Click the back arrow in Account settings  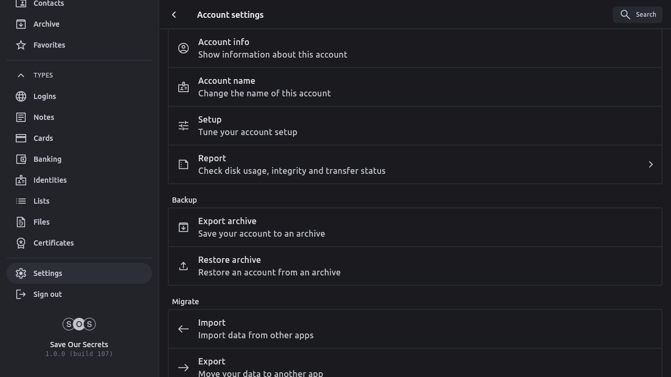174,15
